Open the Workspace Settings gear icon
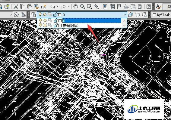Viewport: 171px width, 120px height. coord(16,15)
